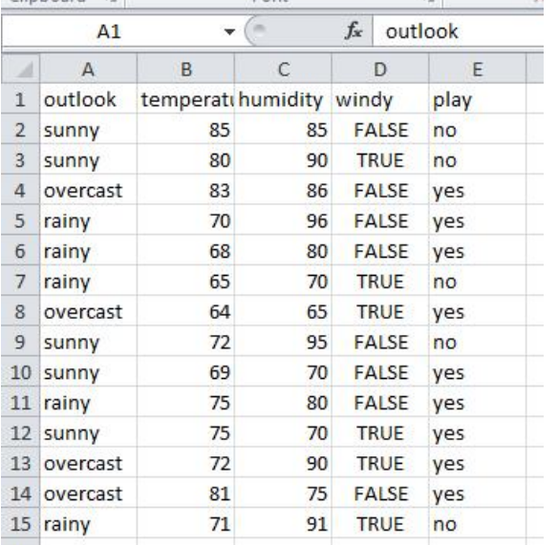The image size is (558, 545).
Task: Click the temperature header cell B1
Action: tap(185, 99)
